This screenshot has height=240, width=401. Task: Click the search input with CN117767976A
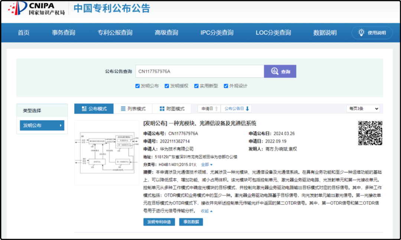(200, 71)
